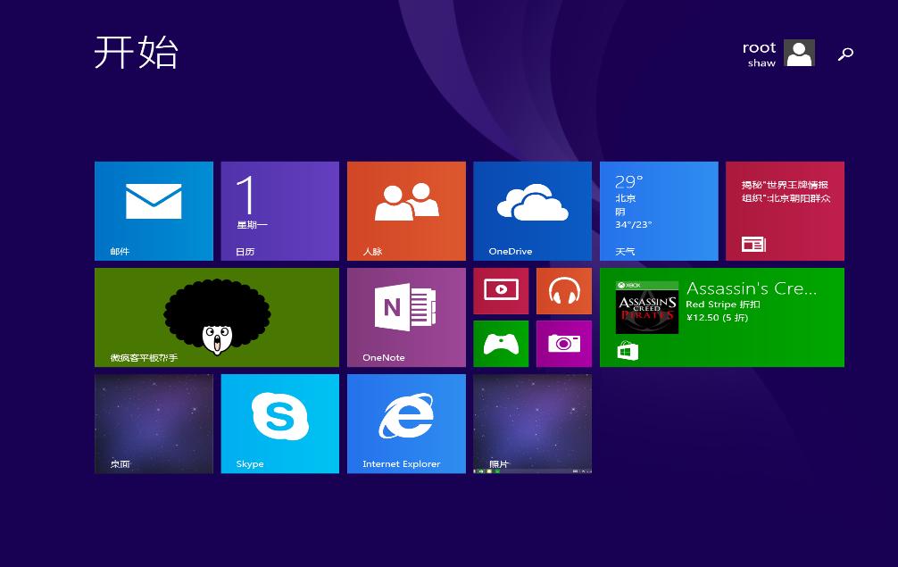Open the OneNote tile

tap(406, 317)
